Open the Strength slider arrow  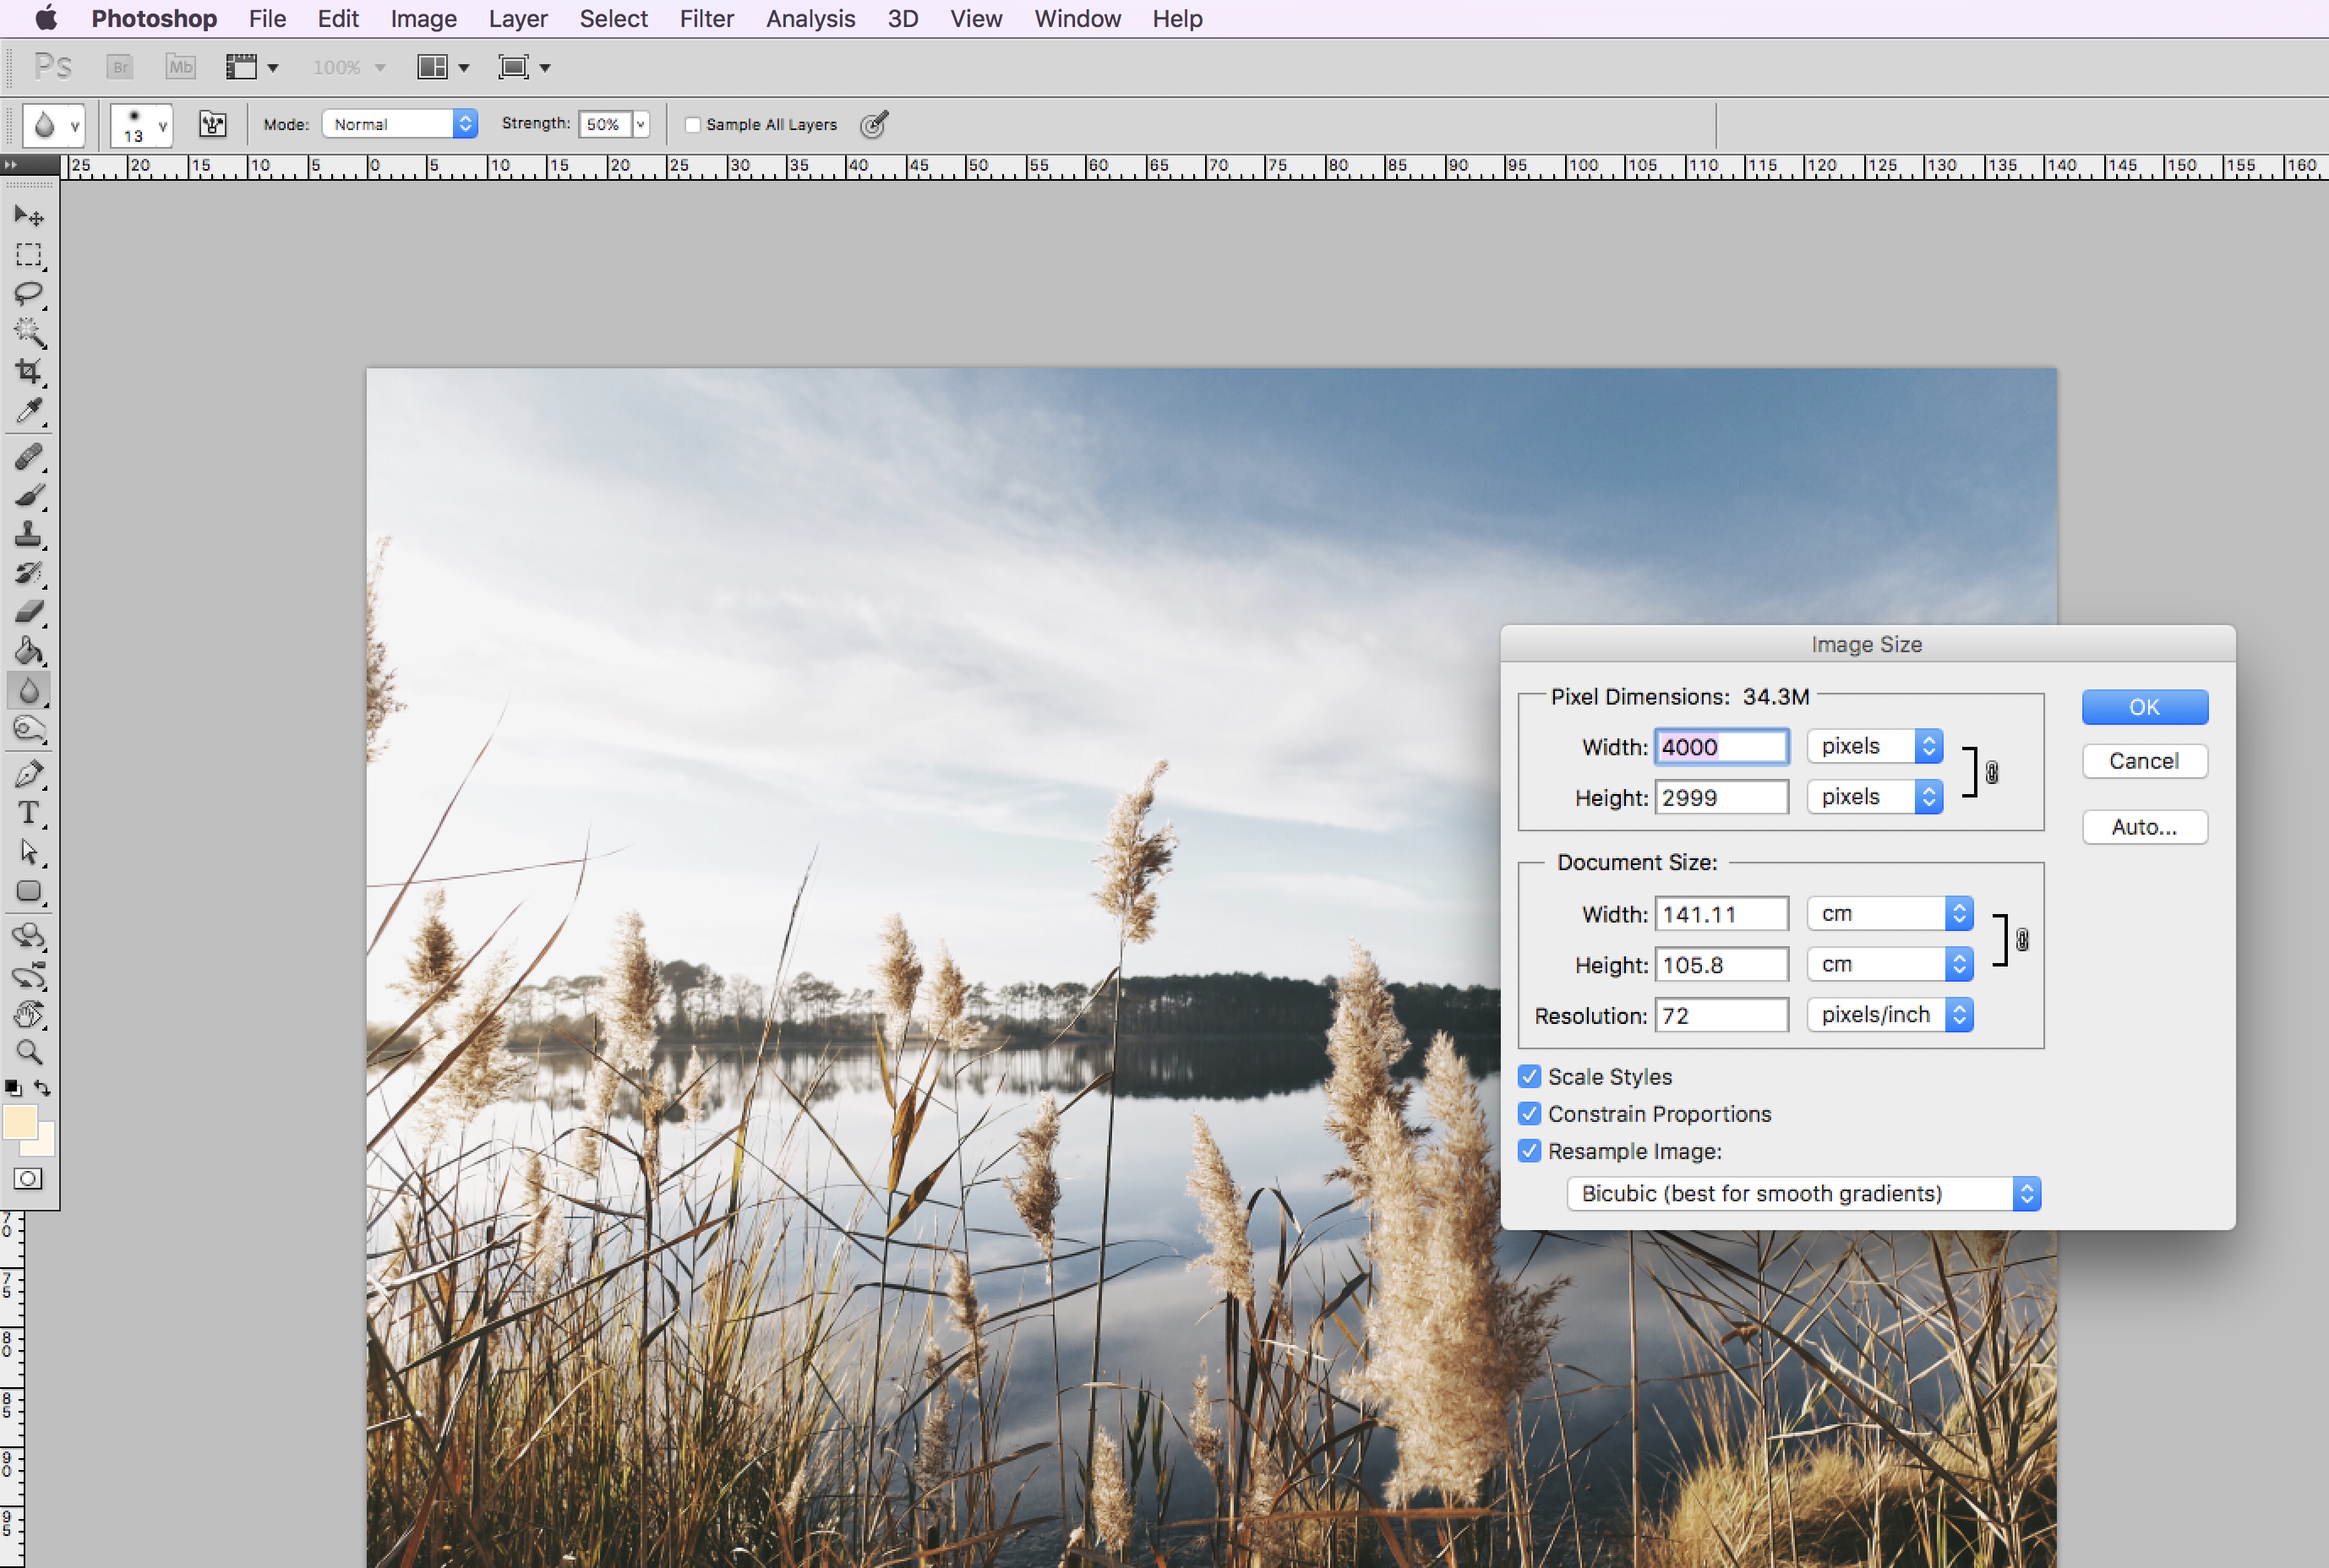641,124
